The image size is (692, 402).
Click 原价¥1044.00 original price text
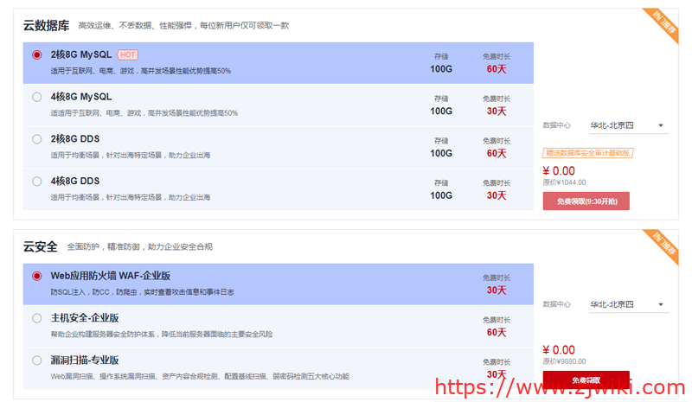565,182
